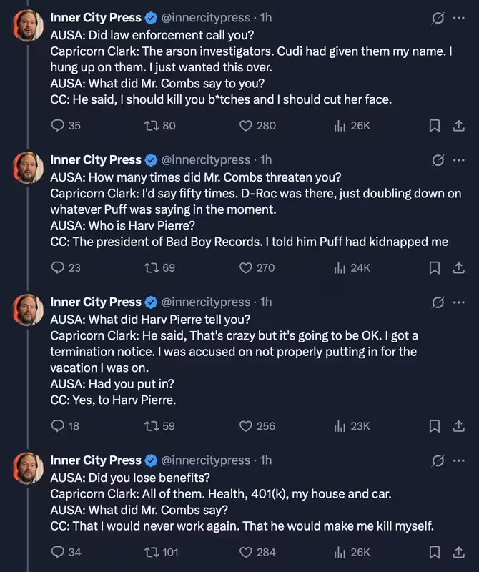Viewport: 479px width, 572px height.
Task: Open the 1h timestamp on the third tweet
Action: click(x=266, y=302)
